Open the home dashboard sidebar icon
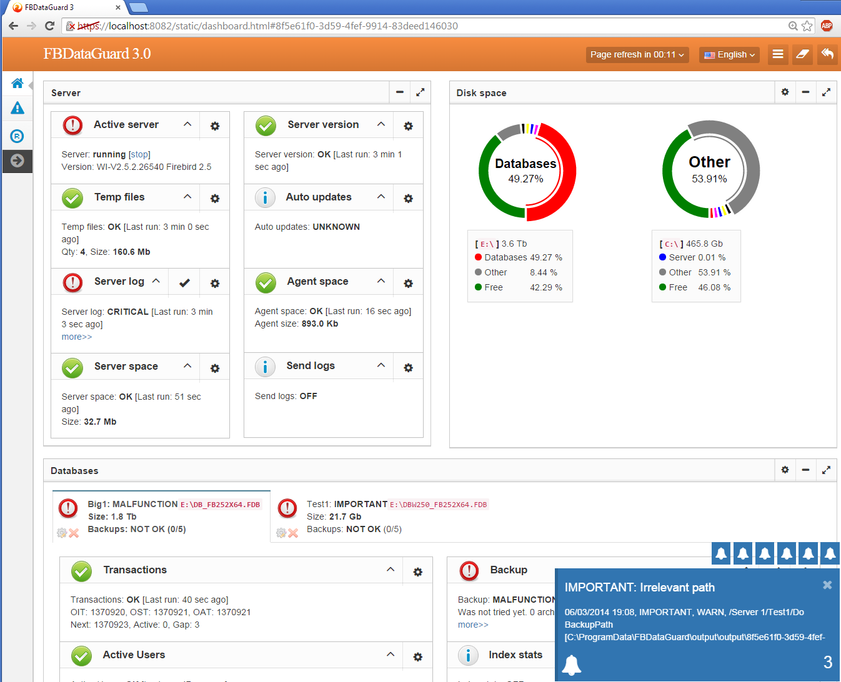The width and height of the screenshot is (841, 682). tap(17, 83)
